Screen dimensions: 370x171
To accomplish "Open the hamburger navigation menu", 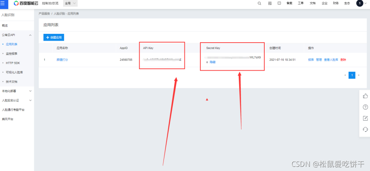I will [3, 3].
